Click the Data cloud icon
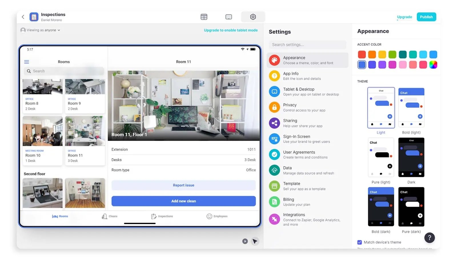The image size is (457, 264). coord(274,170)
